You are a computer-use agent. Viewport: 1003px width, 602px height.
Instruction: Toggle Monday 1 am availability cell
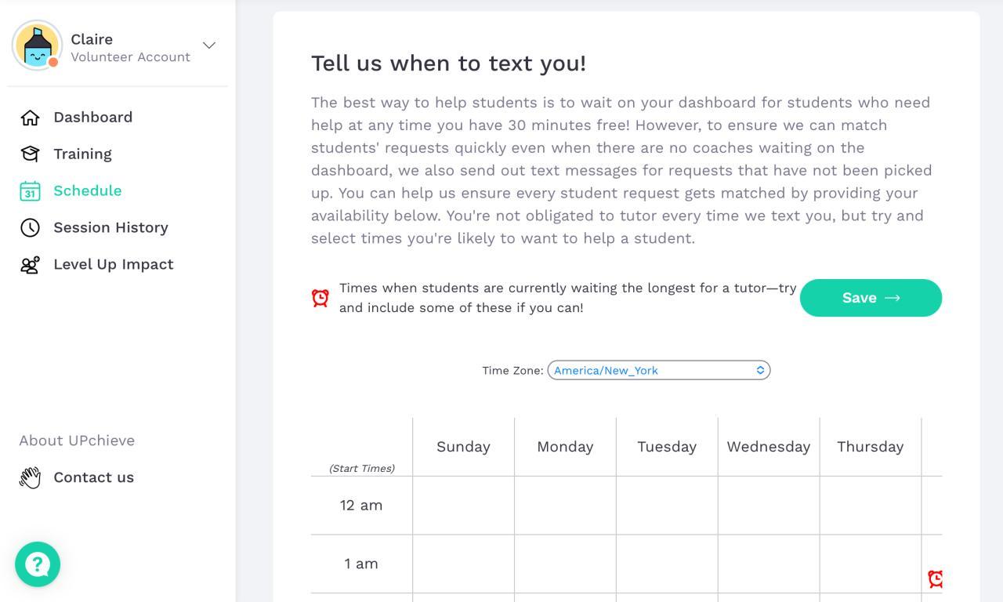point(565,564)
